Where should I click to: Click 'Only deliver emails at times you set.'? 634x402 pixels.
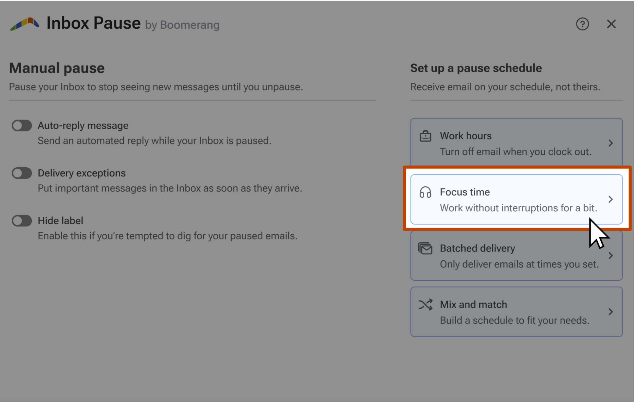(519, 264)
